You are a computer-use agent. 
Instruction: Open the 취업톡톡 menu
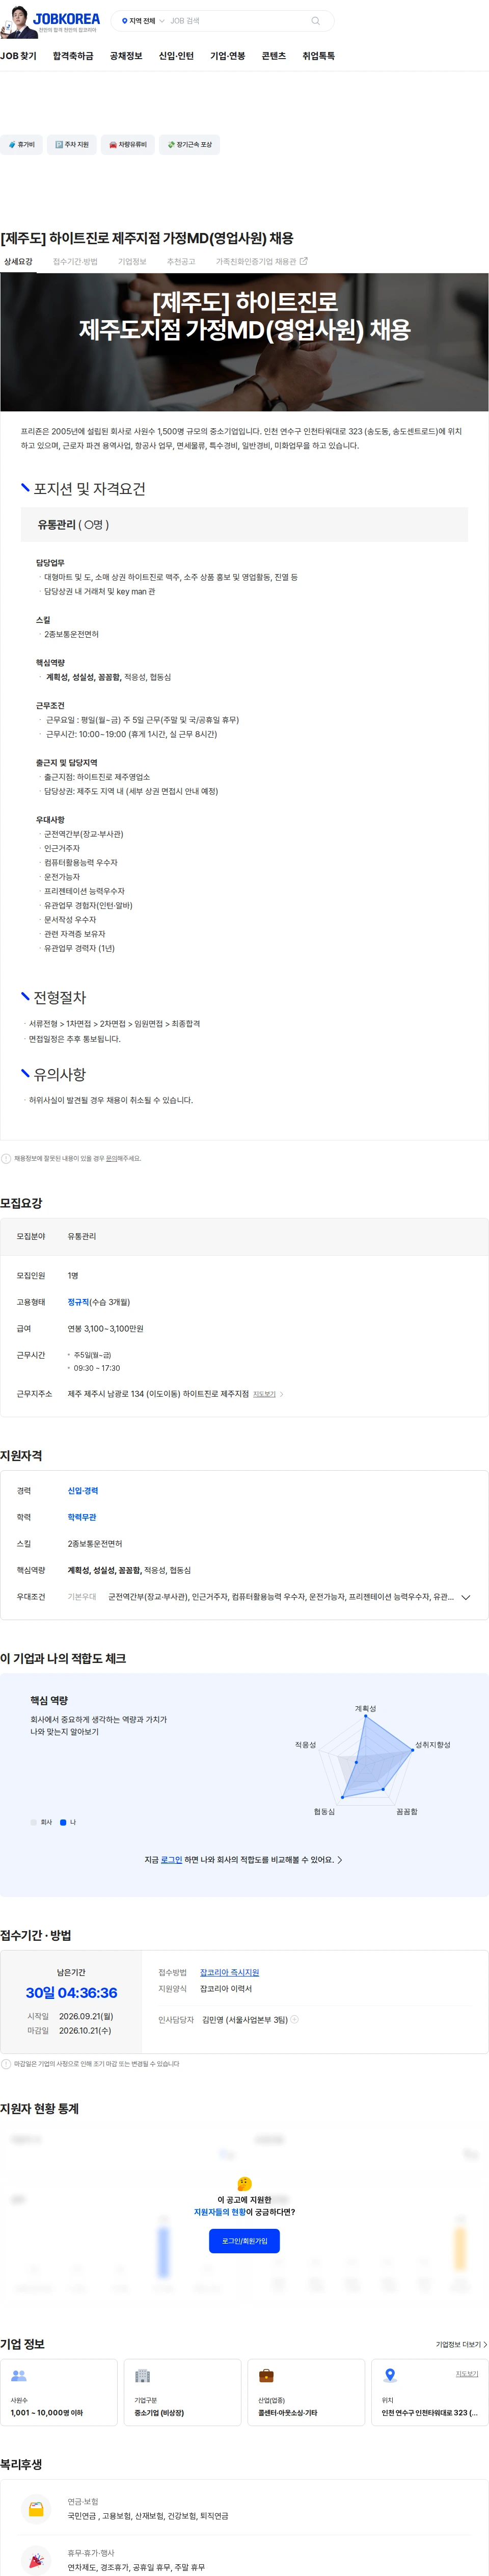click(x=319, y=56)
